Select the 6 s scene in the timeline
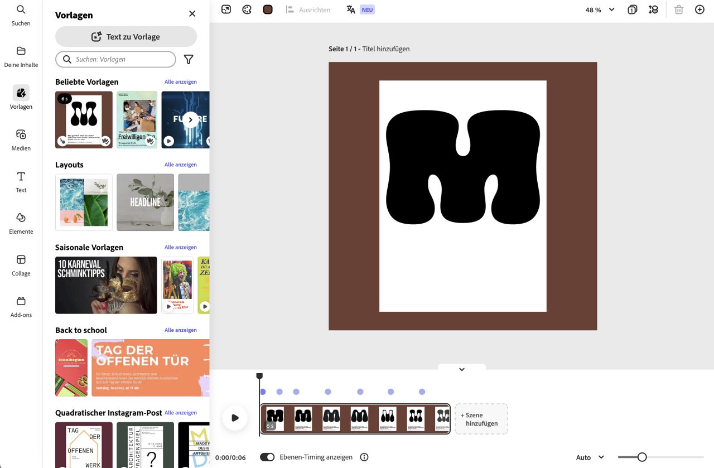 click(x=355, y=418)
